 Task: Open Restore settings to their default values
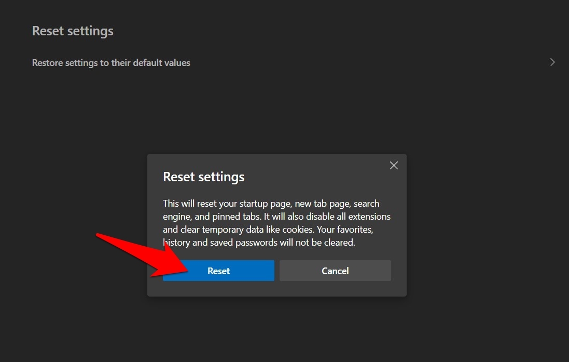coord(111,63)
